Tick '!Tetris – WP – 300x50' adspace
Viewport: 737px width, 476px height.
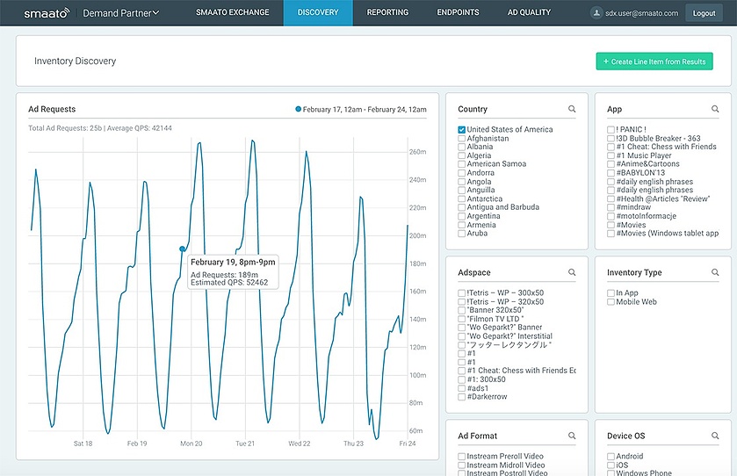coord(461,293)
